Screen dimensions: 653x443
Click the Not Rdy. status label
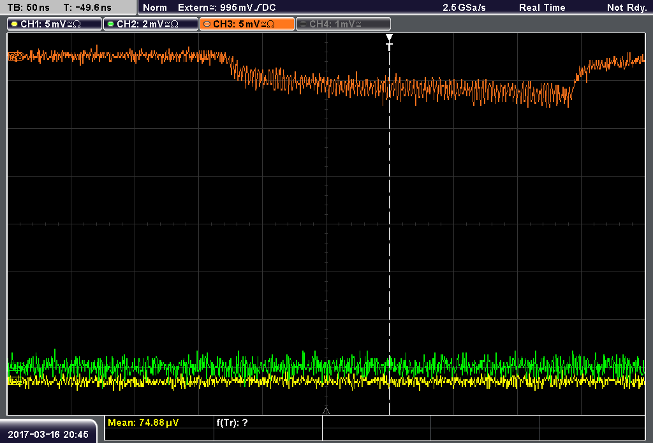pos(627,8)
